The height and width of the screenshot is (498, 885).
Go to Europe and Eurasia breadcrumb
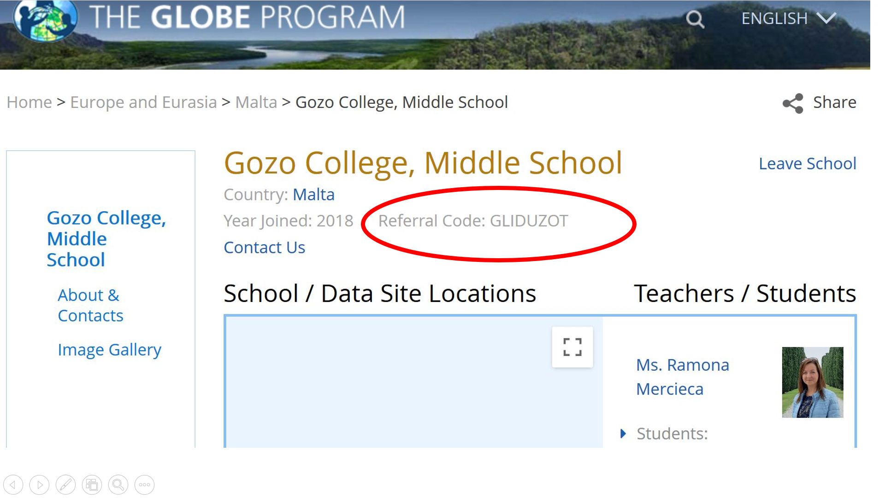click(x=143, y=102)
